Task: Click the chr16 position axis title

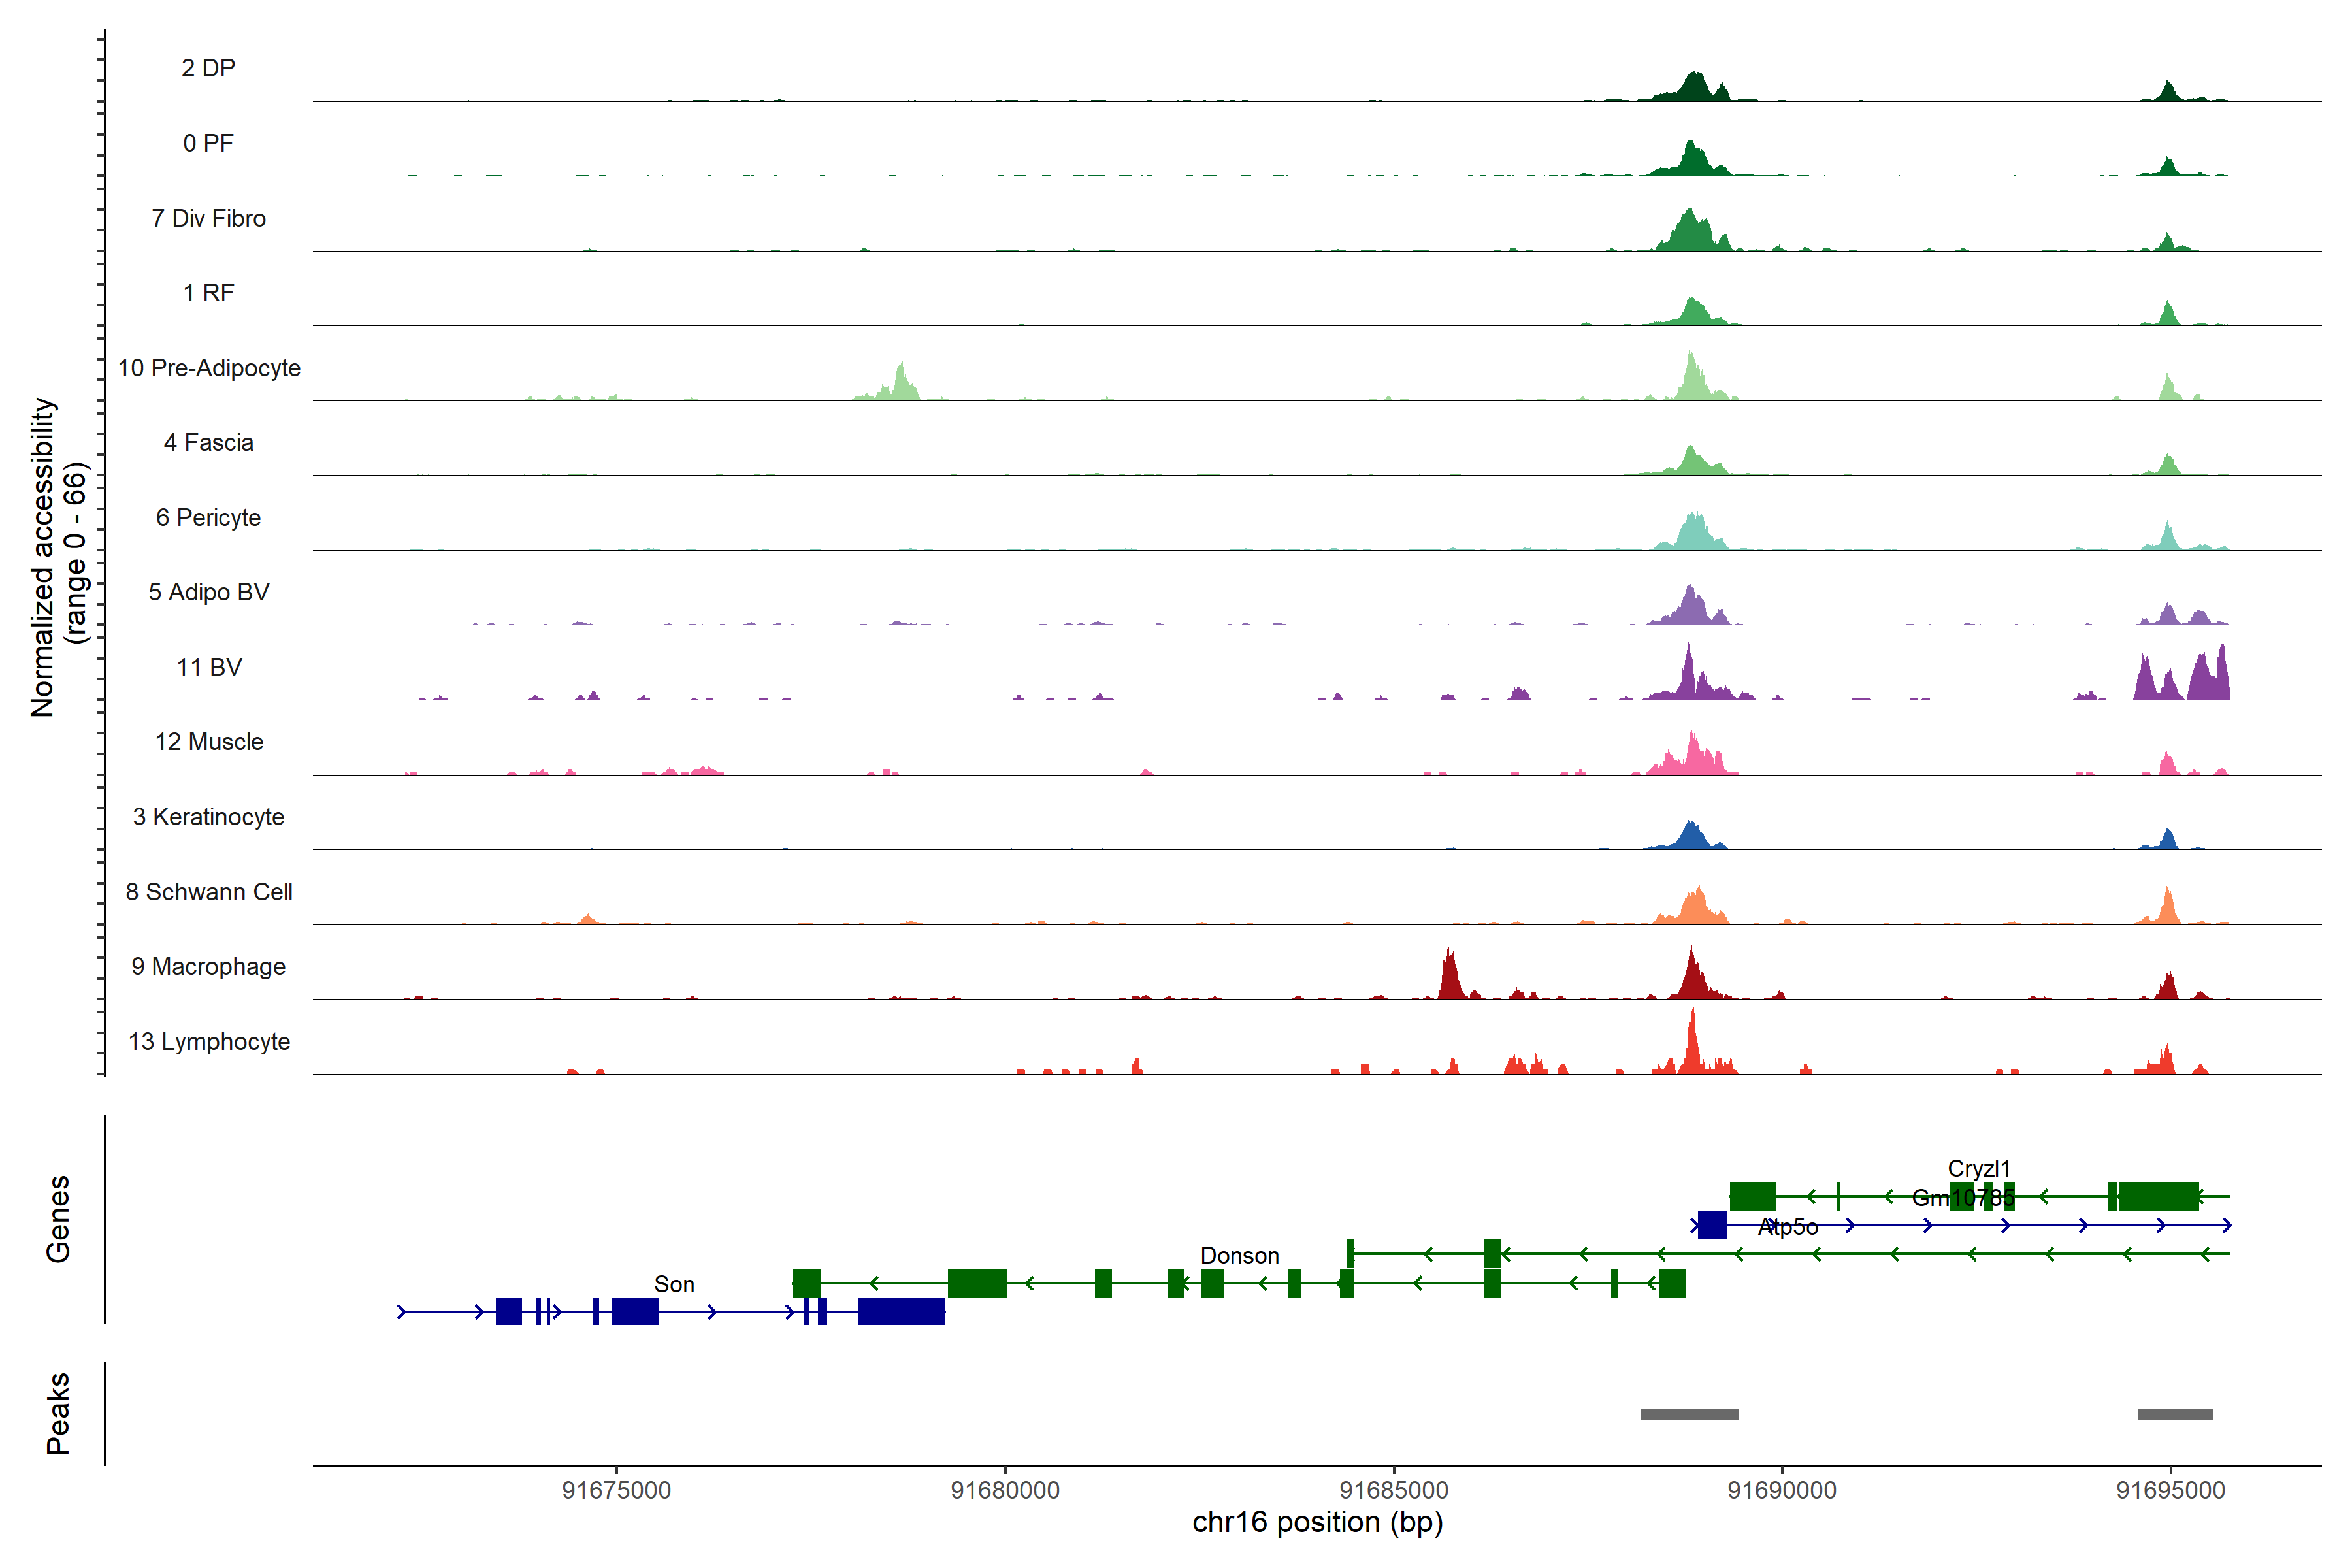Action: click(x=1317, y=1522)
